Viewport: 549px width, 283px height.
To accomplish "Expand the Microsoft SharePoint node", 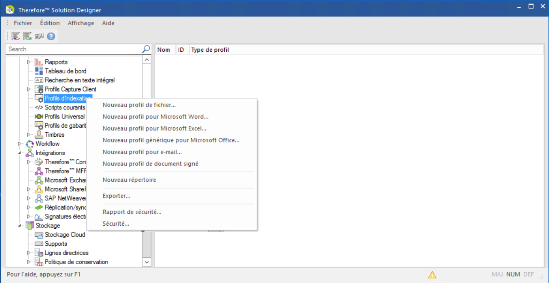I will point(29,189).
